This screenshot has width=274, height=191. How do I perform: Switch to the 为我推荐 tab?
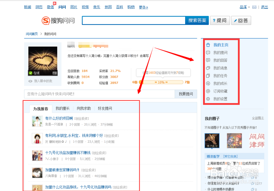41,109
